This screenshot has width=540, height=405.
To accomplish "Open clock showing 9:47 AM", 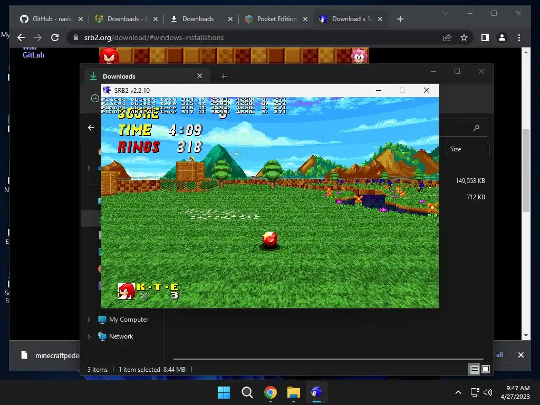I will click(x=515, y=392).
